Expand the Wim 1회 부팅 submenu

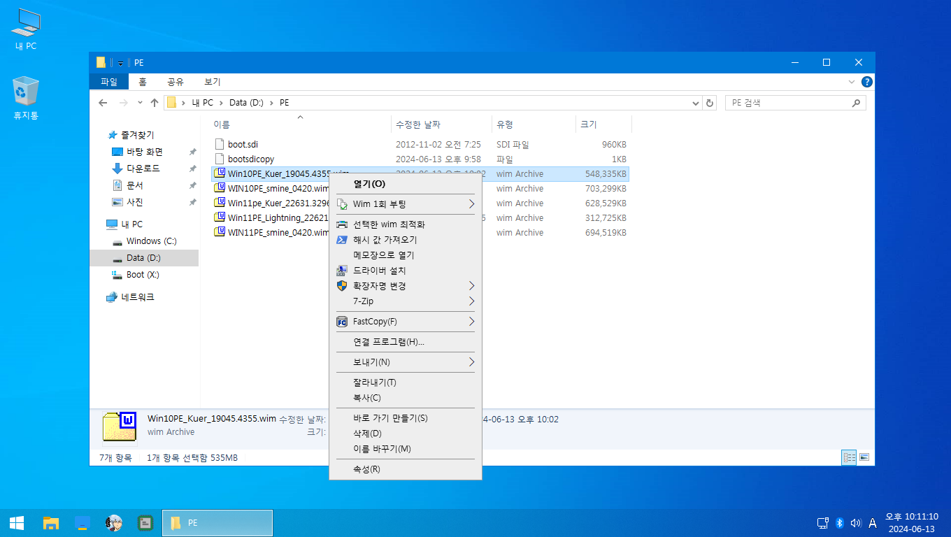point(406,204)
